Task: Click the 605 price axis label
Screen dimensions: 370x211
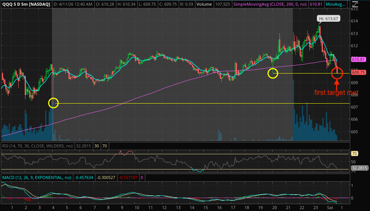Action: pos(355,132)
